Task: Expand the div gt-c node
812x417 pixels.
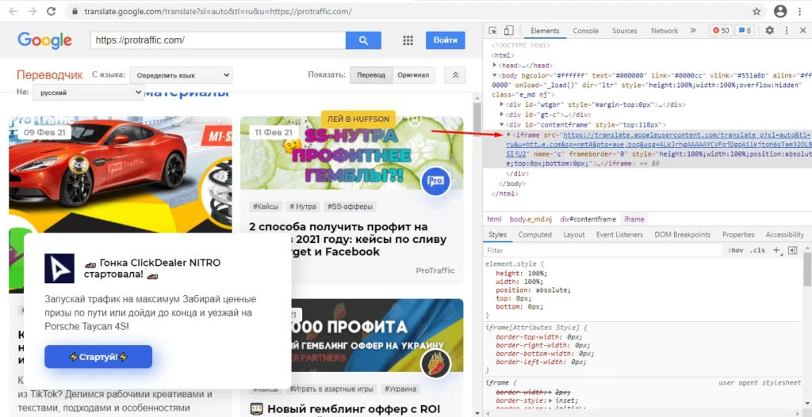Action: [x=502, y=115]
